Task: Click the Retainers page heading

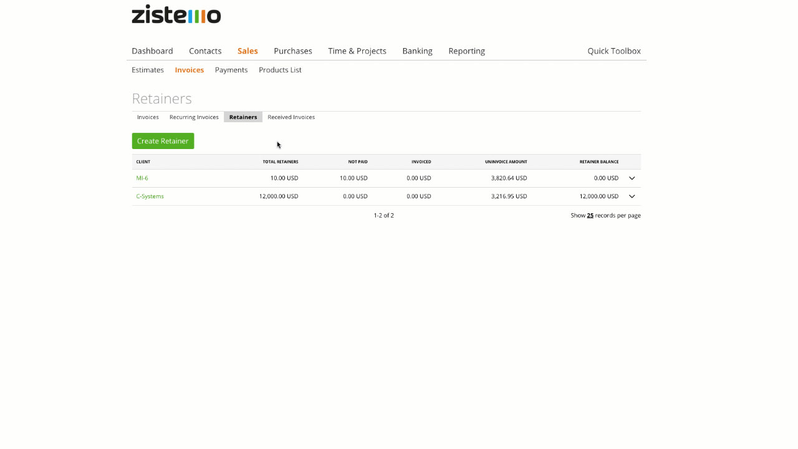Action: click(x=161, y=99)
